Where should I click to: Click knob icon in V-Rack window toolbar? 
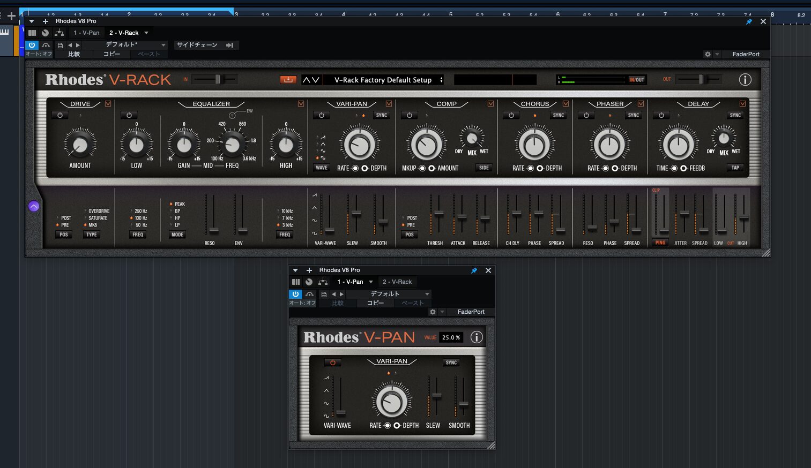[45, 33]
